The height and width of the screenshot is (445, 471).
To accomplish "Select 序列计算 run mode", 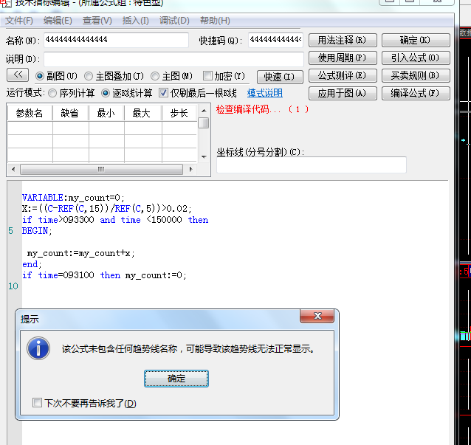I will [52, 94].
